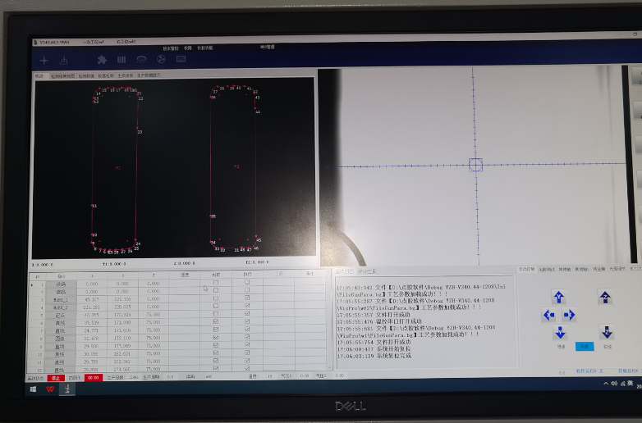642x423 pixels.
Task: Select the highlighted blue medium speed button
Action: [583, 347]
